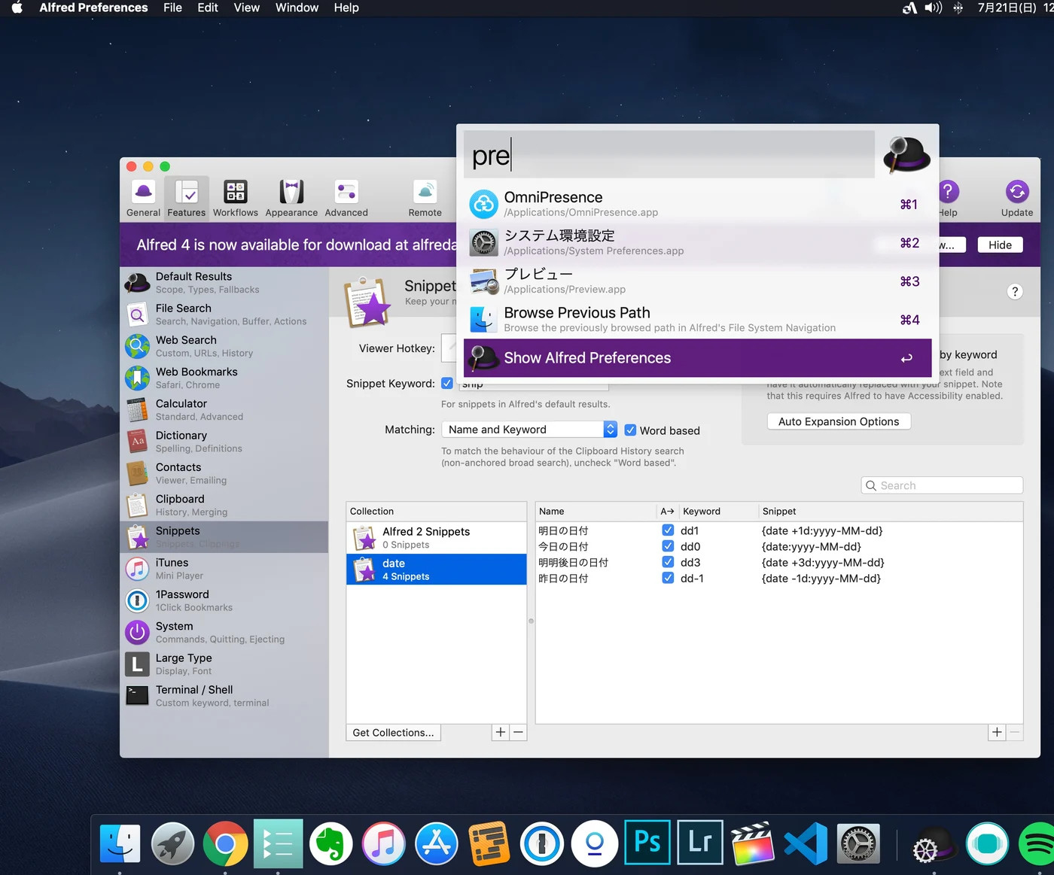Open the Window menu

pyautogui.click(x=297, y=8)
